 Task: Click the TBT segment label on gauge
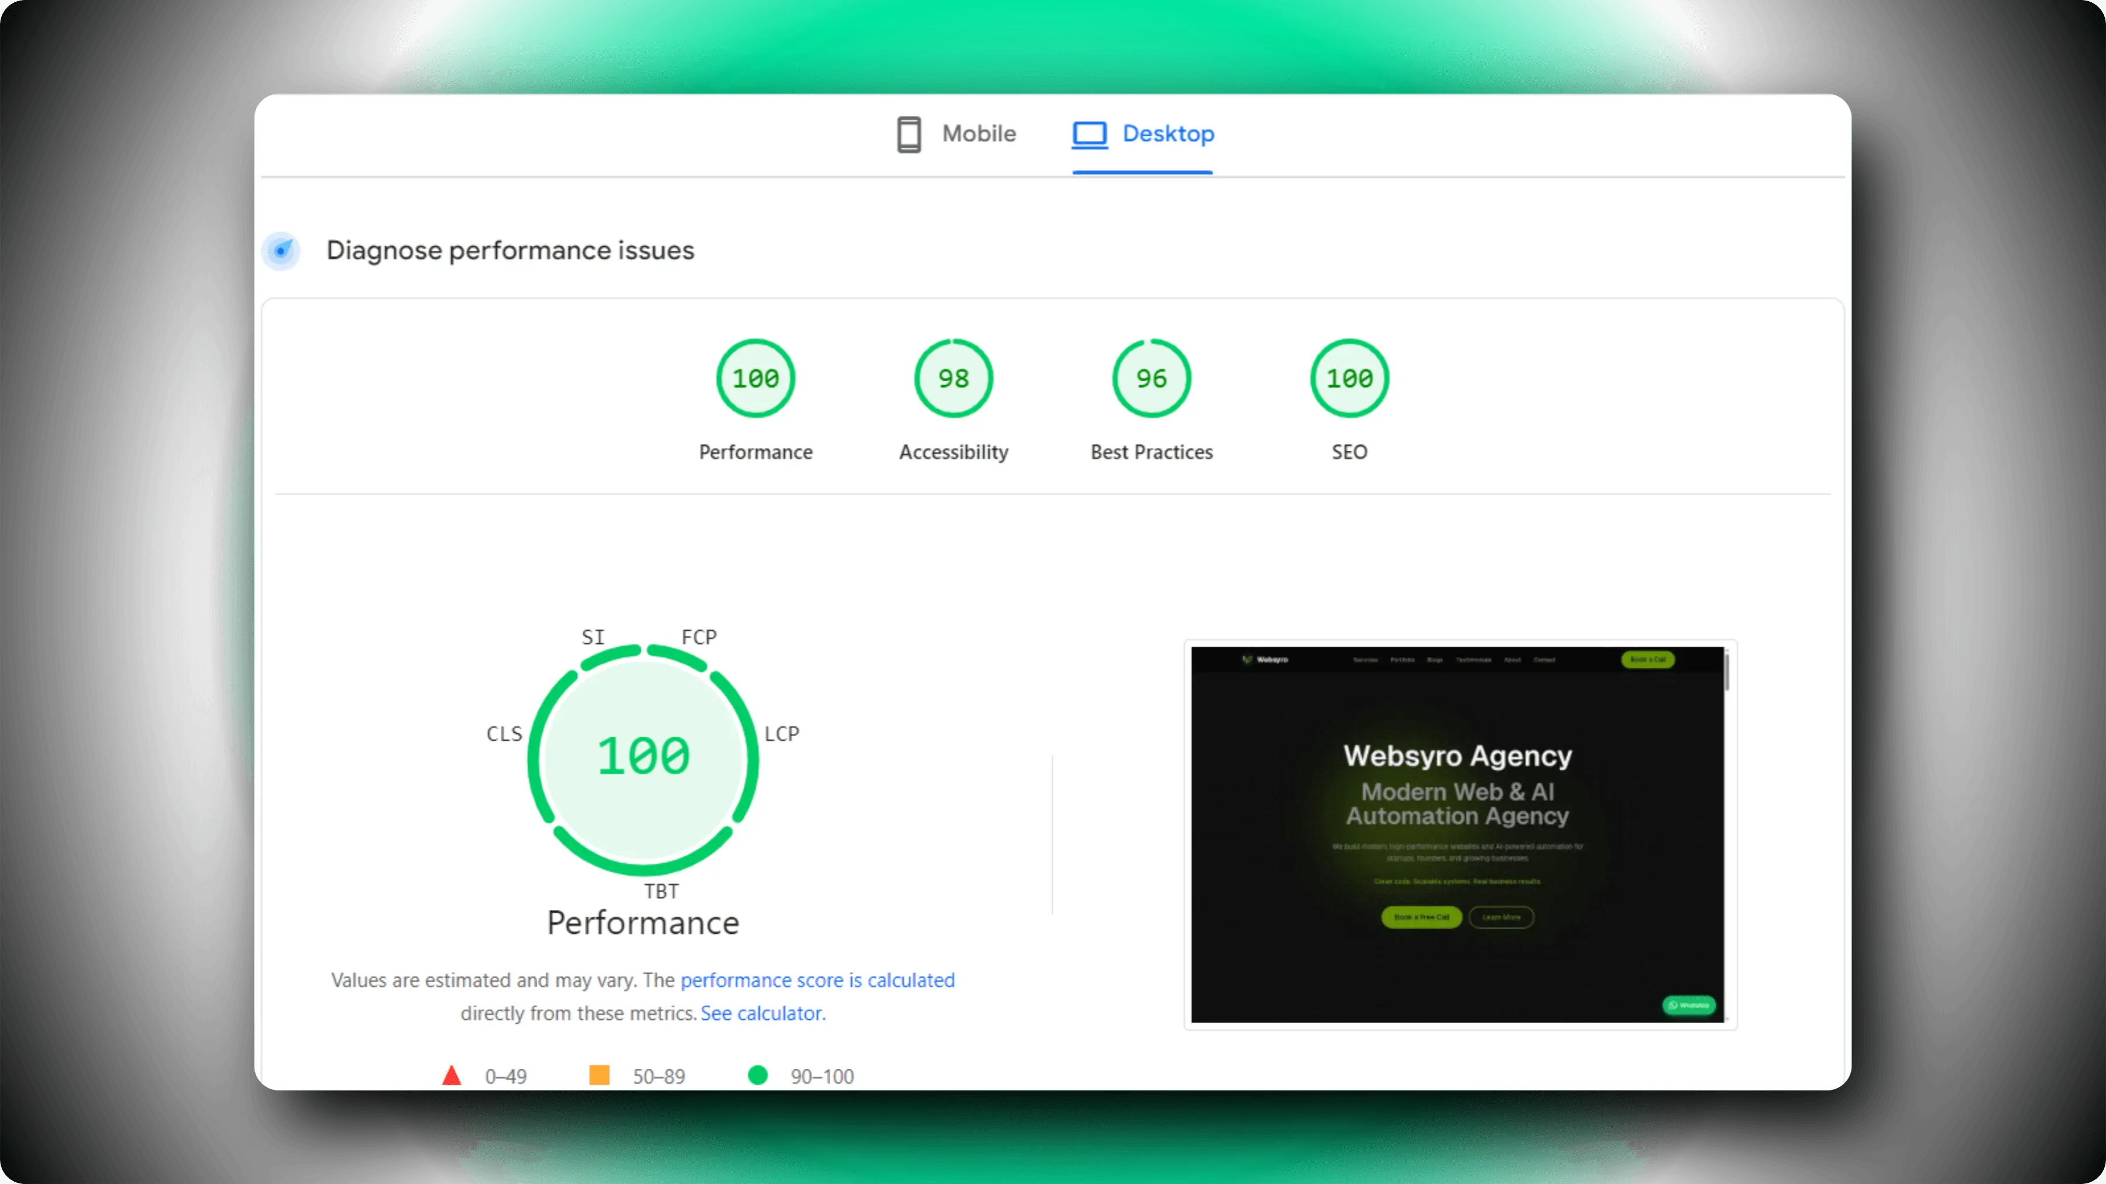660,892
